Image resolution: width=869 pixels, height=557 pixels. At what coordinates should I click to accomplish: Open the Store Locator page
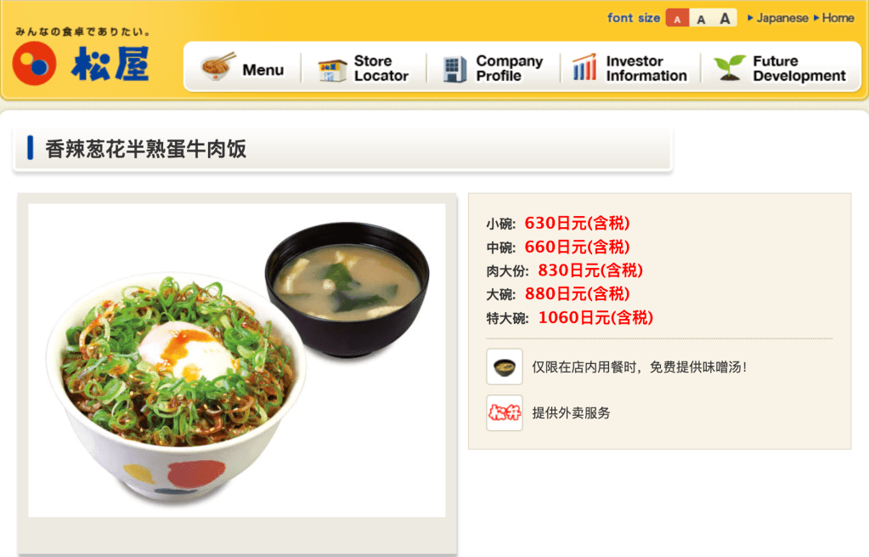point(381,68)
